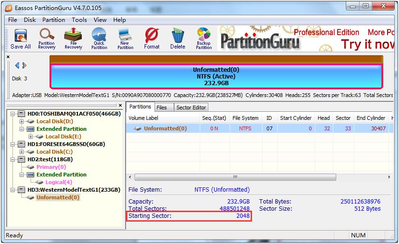The width and height of the screenshot is (399, 244).
Task: Click the Try it now banner text
Action: tap(368, 44)
